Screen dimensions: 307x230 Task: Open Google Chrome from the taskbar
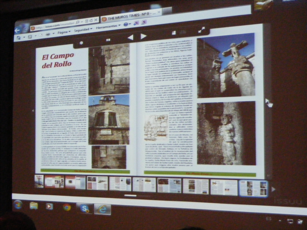67,207
